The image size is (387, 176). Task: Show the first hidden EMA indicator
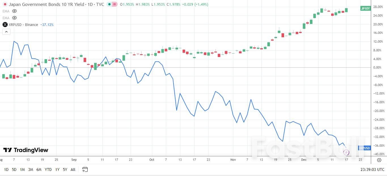[x=14, y=11]
